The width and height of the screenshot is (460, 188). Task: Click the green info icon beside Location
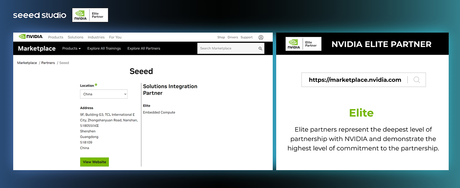tap(96, 85)
